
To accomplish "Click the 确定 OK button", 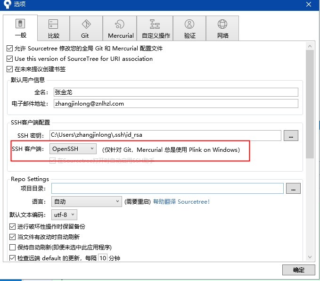I will [299, 270].
